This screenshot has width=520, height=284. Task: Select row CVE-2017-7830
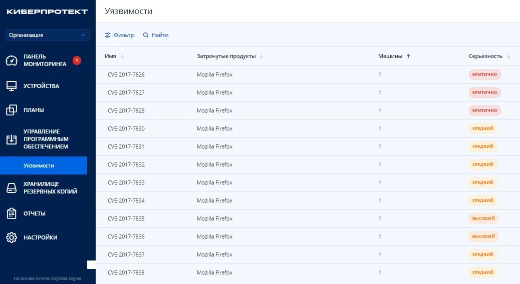point(308,128)
